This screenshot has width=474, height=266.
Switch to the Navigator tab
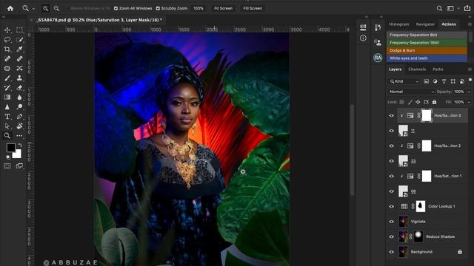pos(425,24)
